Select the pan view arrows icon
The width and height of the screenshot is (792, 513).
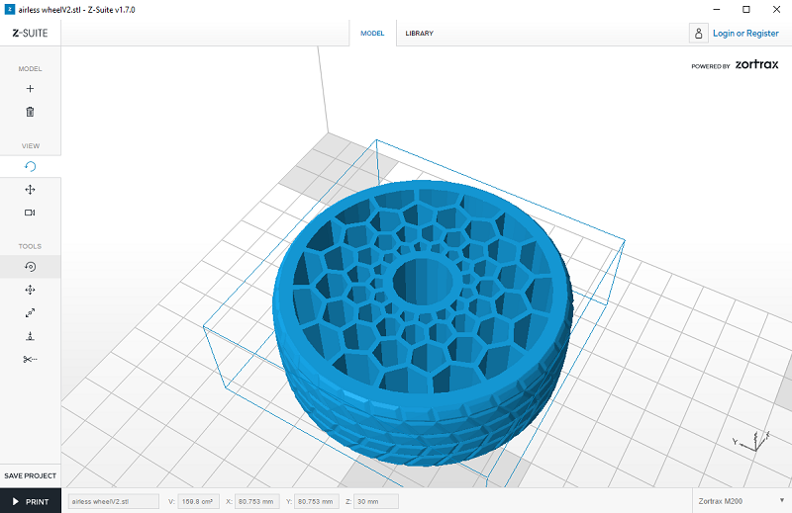click(x=30, y=190)
